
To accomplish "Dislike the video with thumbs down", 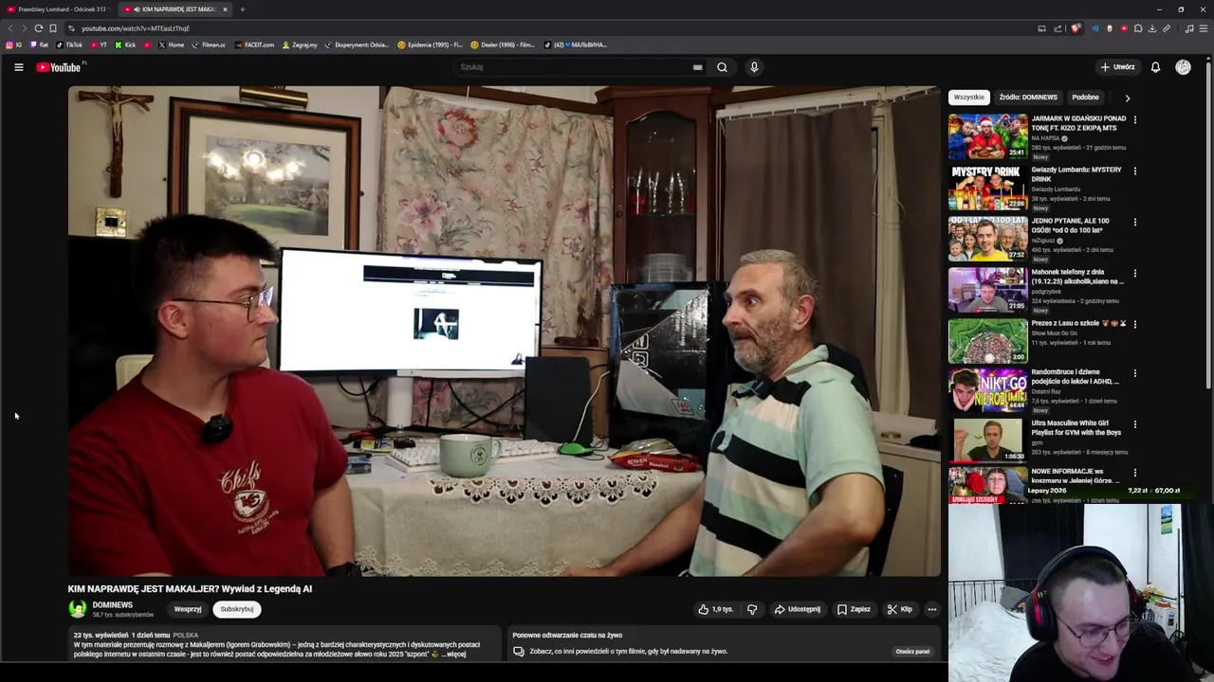I will pyautogui.click(x=752, y=609).
